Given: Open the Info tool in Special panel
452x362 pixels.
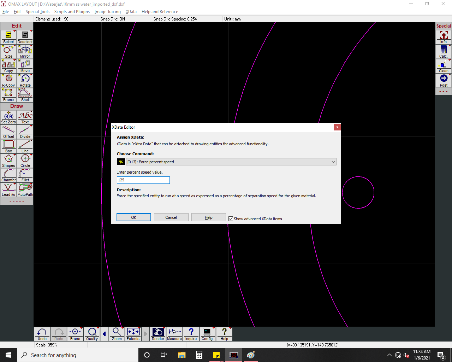Looking at the screenshot, I should coord(444,37).
